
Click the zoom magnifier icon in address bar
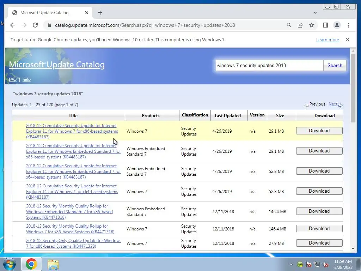289,25
